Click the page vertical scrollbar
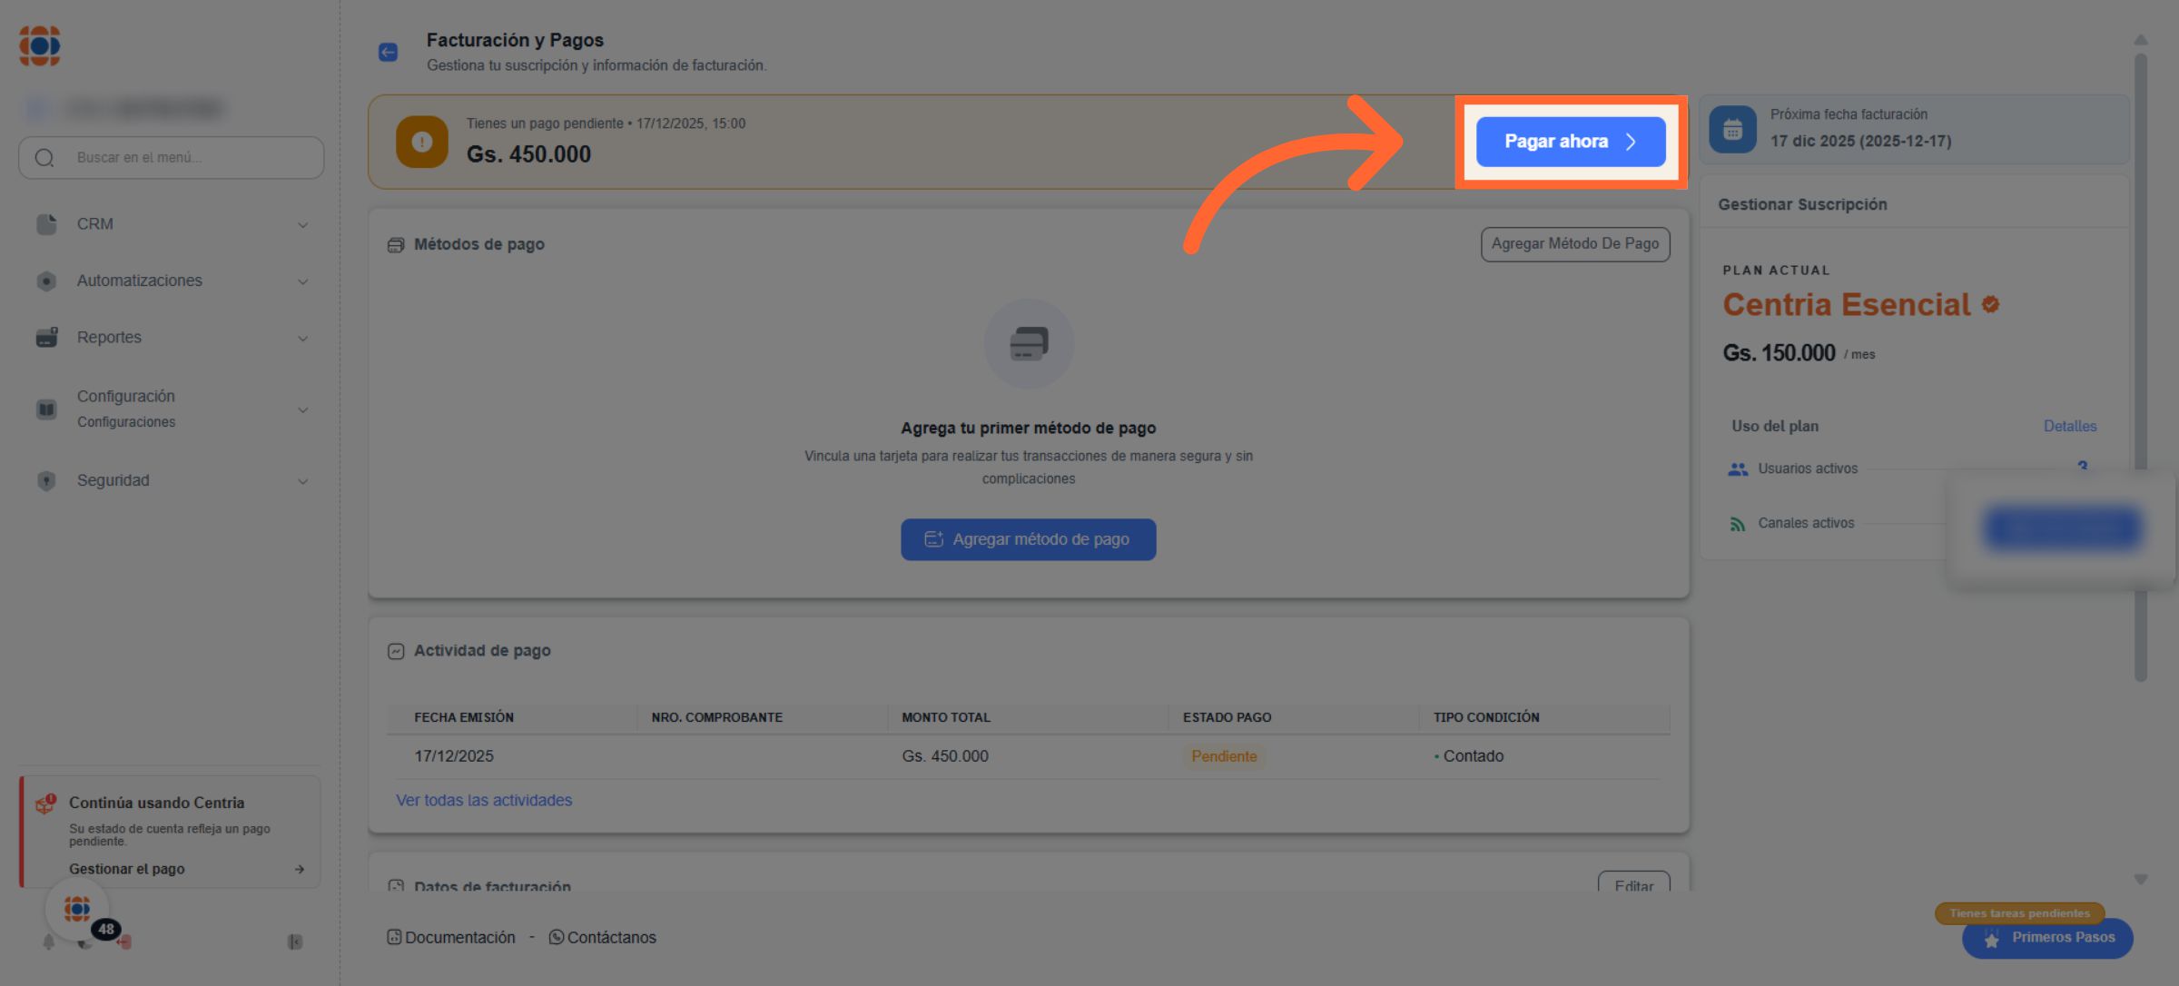The width and height of the screenshot is (2179, 986). 2140,363
